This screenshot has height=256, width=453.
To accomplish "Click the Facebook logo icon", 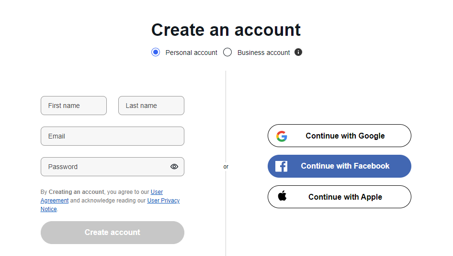I will pos(281,166).
